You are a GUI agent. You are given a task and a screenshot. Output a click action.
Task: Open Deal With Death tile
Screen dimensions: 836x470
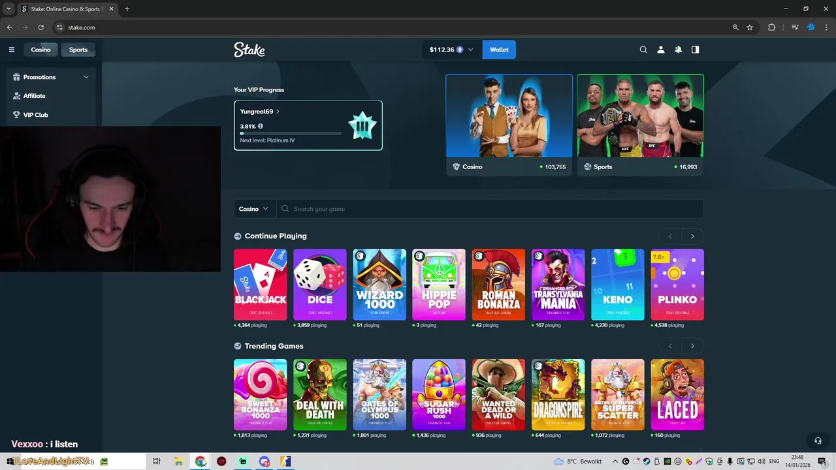(x=320, y=395)
